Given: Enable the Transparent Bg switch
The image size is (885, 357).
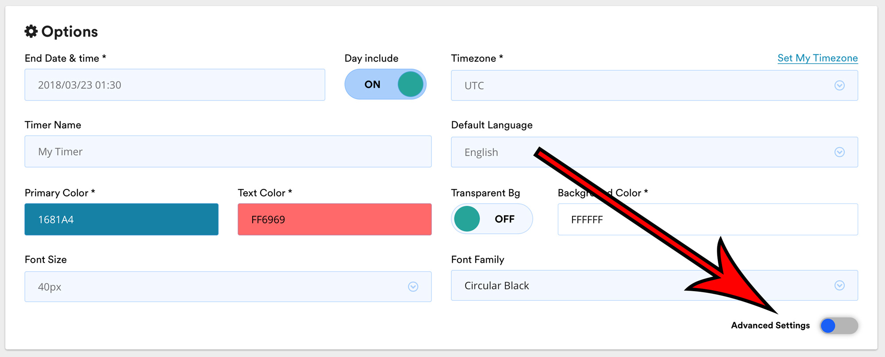Looking at the screenshot, I should click(491, 219).
